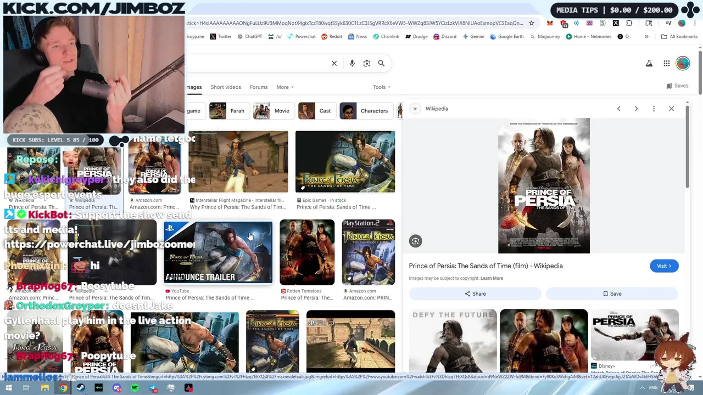This screenshot has height=395, width=703.
Task: Click the Visit button for Wikipedia
Action: click(x=664, y=266)
